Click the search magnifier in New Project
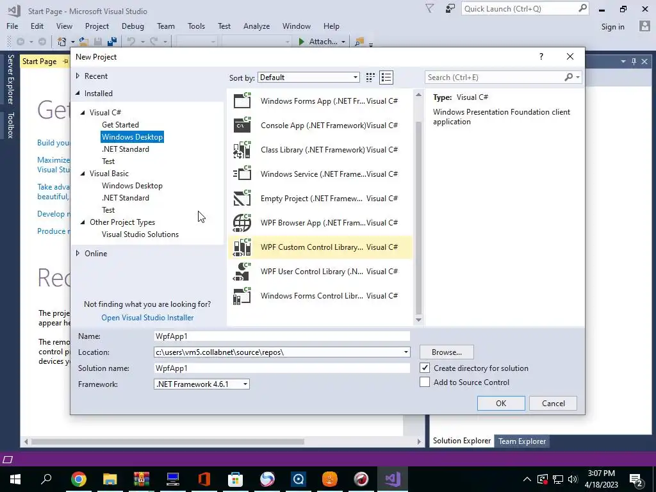656x492 pixels. tap(569, 77)
